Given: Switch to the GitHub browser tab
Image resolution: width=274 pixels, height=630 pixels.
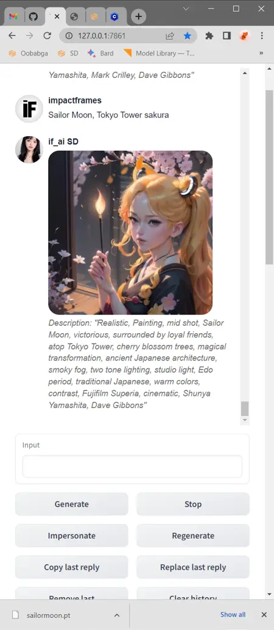Looking at the screenshot, I should coord(33,16).
